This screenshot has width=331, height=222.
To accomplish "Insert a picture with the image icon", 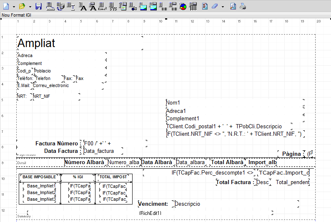I will [143, 6].
